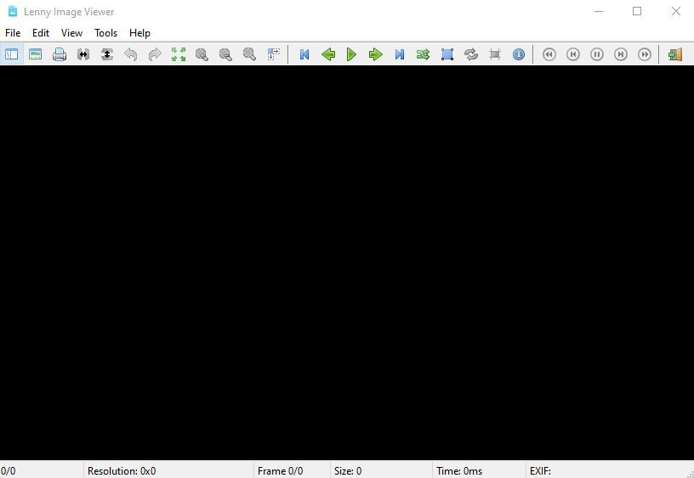
Task: Click the 'Size: 0' status bar entry
Action: coord(348,471)
